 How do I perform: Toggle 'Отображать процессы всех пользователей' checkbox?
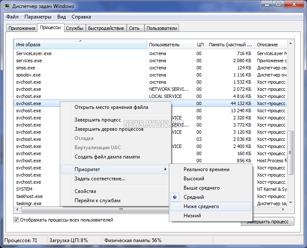point(16,220)
